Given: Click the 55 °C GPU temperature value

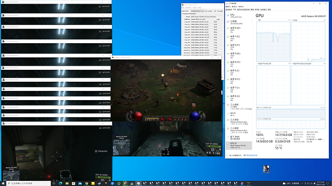Looking at the screenshot, I should [x=279, y=148].
